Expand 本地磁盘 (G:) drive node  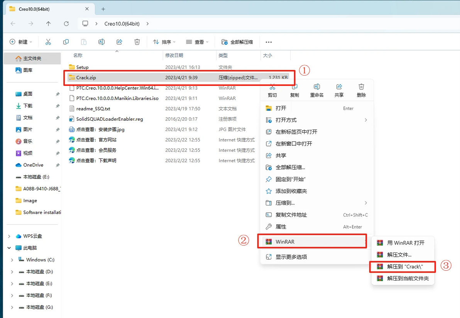pos(12,307)
